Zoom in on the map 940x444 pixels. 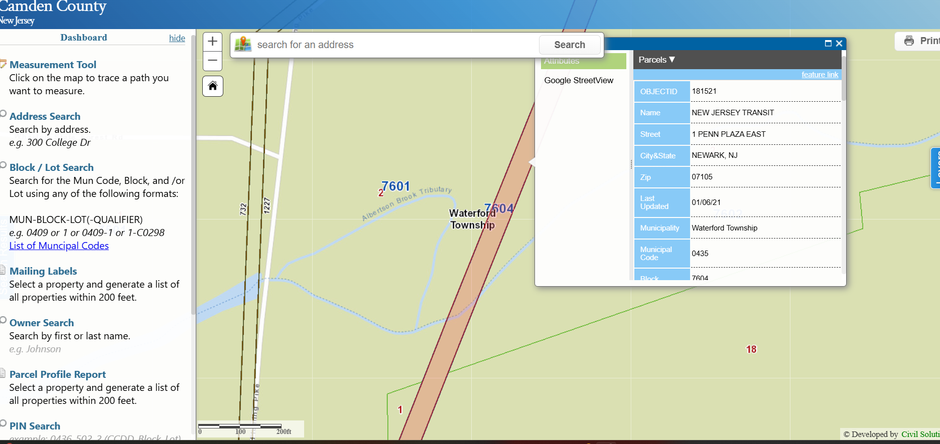(x=213, y=42)
